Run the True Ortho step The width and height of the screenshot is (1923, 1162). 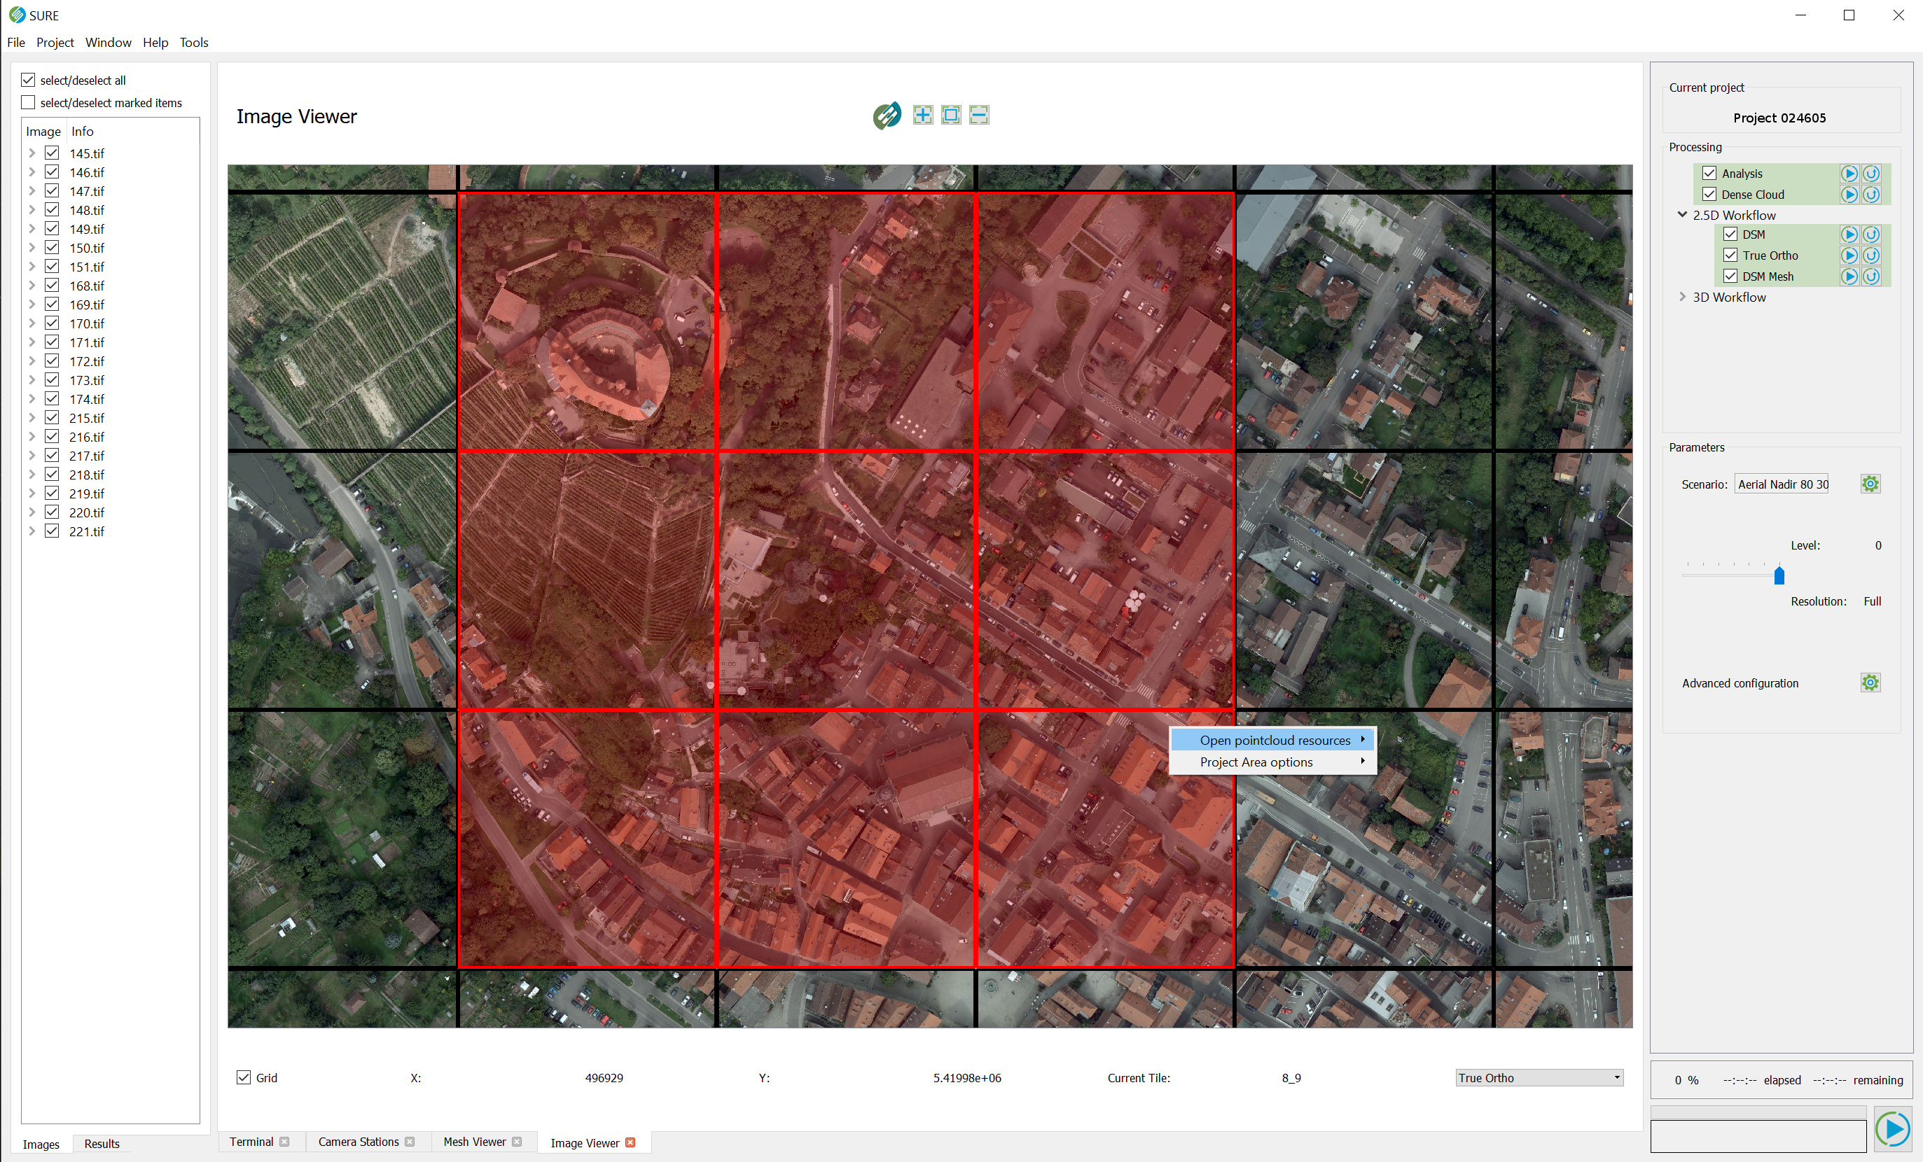click(x=1849, y=255)
